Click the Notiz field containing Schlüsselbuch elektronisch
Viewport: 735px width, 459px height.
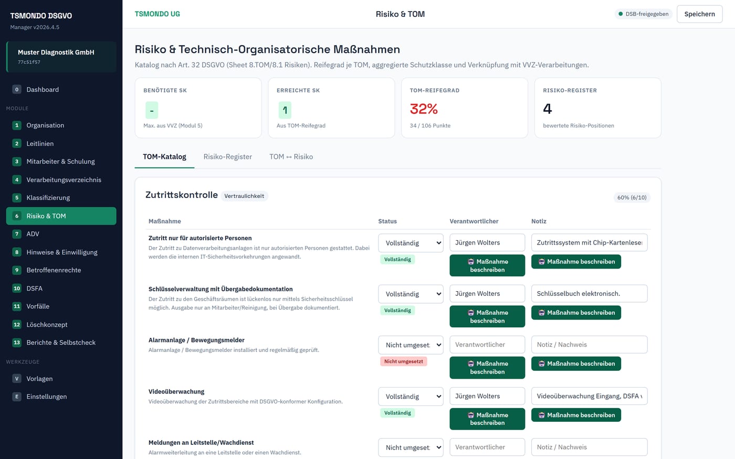tap(589, 294)
